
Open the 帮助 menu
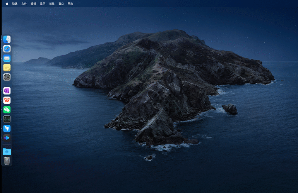70,3
